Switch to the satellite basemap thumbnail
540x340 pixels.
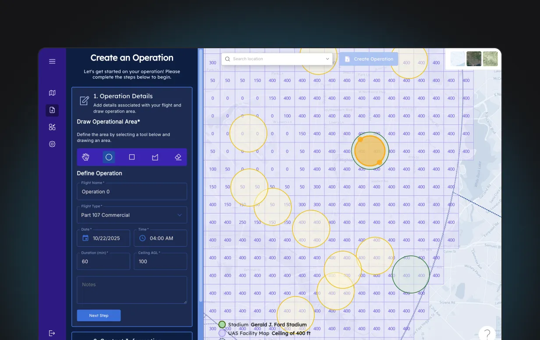[x=474, y=59]
